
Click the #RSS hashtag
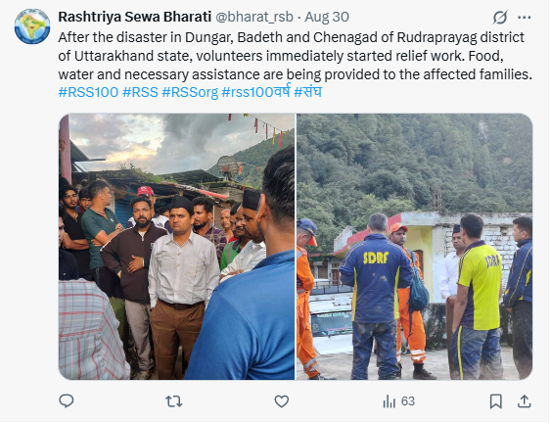tap(140, 92)
